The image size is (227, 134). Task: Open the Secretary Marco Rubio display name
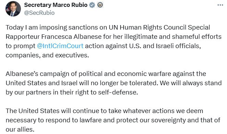pyautogui.click(x=56, y=5)
